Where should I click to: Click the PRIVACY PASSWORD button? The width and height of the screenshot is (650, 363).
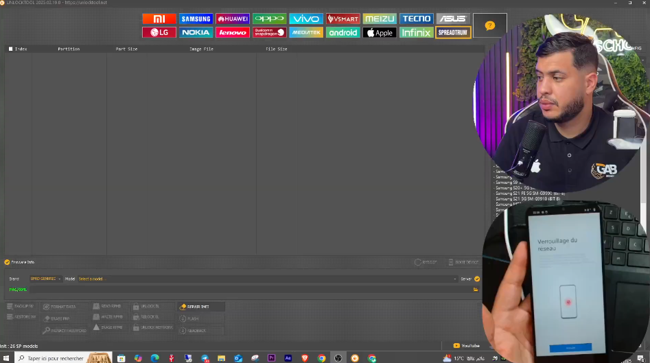65,331
